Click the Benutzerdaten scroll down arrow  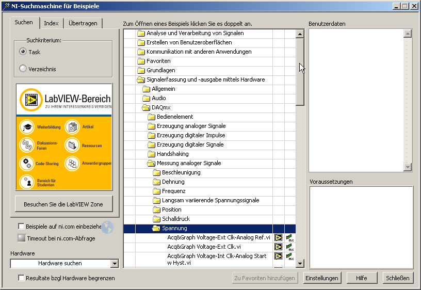pos(408,167)
